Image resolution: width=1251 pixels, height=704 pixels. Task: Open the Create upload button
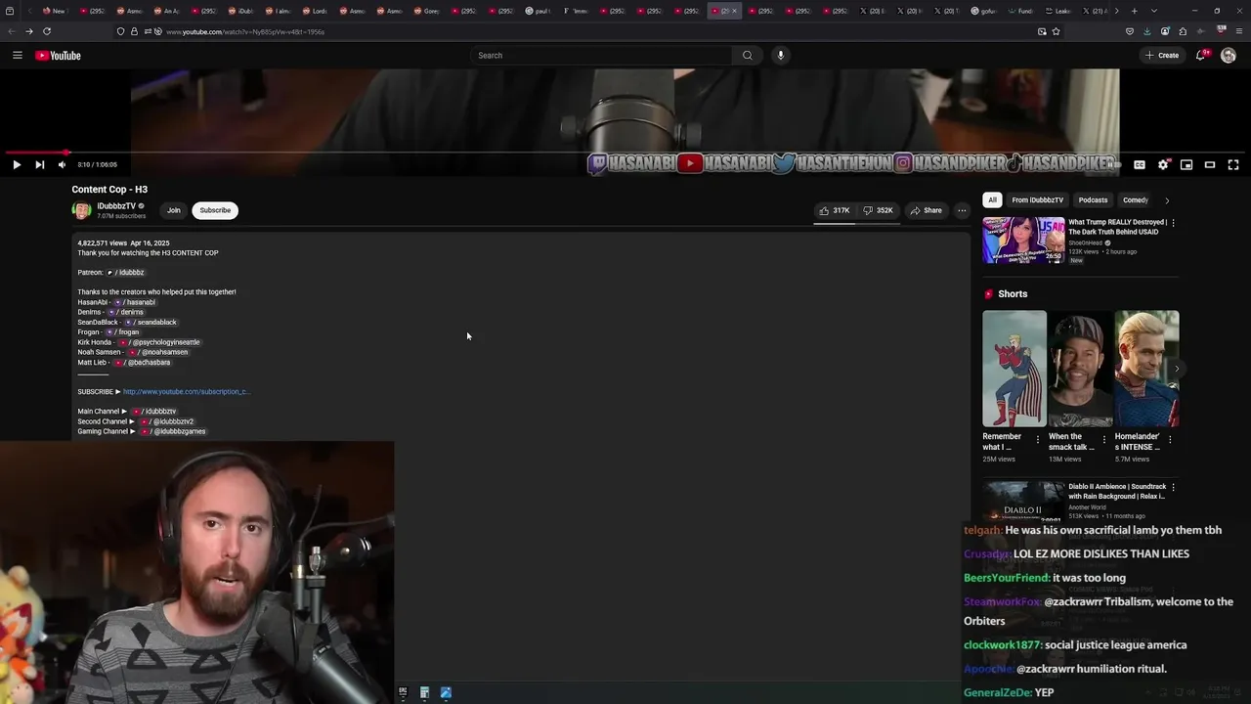[x=1162, y=56]
